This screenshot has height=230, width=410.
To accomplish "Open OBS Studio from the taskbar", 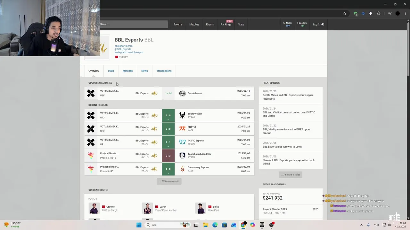I will click(272, 225).
